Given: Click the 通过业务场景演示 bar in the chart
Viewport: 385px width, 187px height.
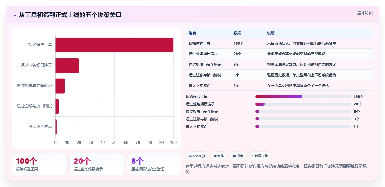Looking at the screenshot, I should click(x=67, y=65).
